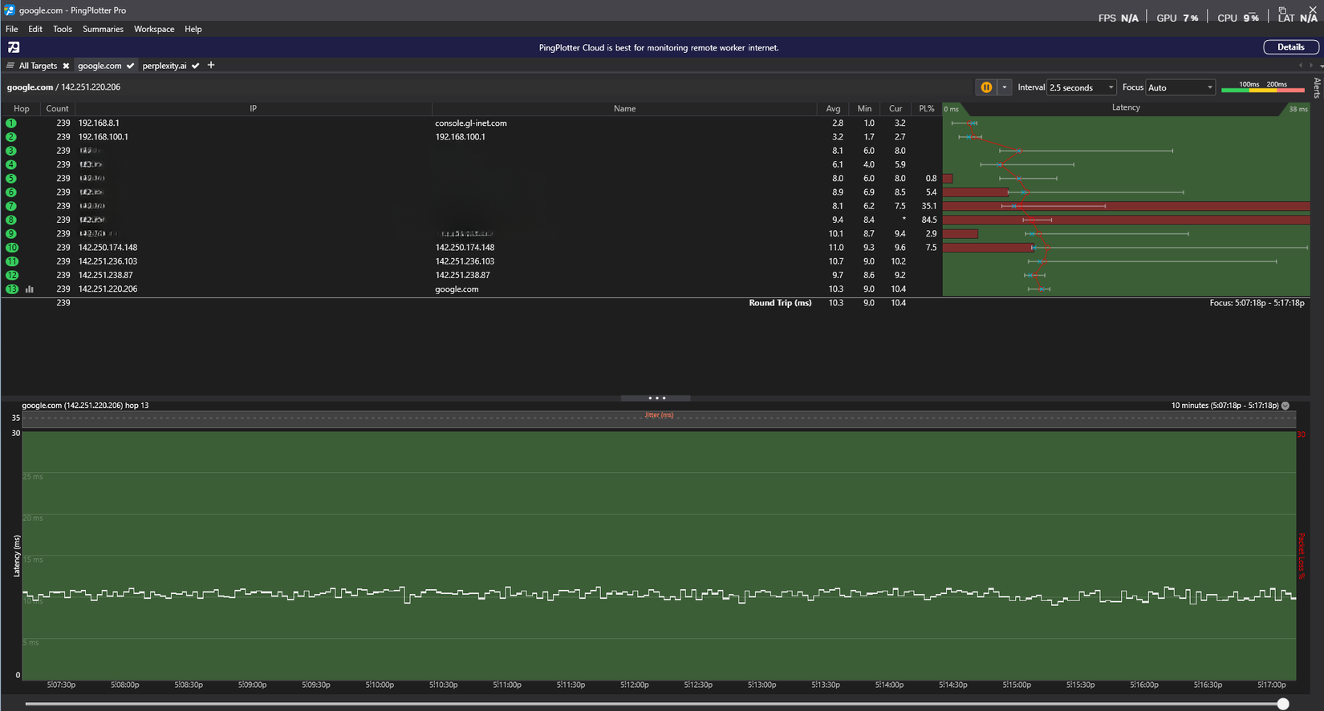1324x711 pixels.
Task: Sort by the Count column header
Action: coord(58,108)
